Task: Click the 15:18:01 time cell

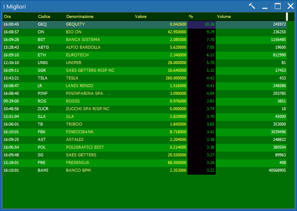Action: (x=11, y=163)
